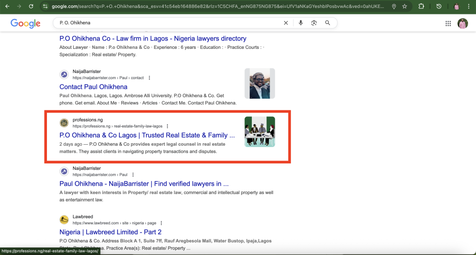Open Paul Ohikhena - NaijaBarrister result
The image size is (476, 255).
pos(144,184)
